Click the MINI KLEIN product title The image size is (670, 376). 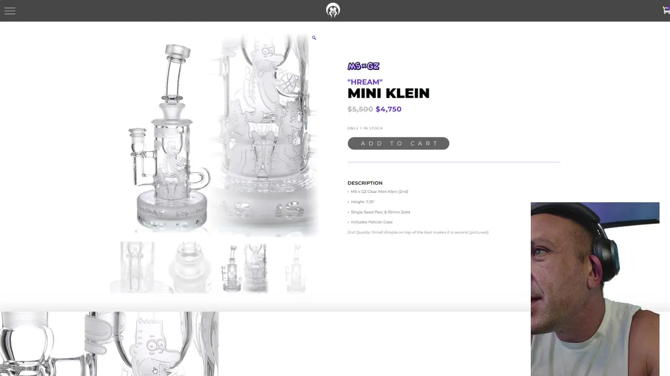pos(388,93)
